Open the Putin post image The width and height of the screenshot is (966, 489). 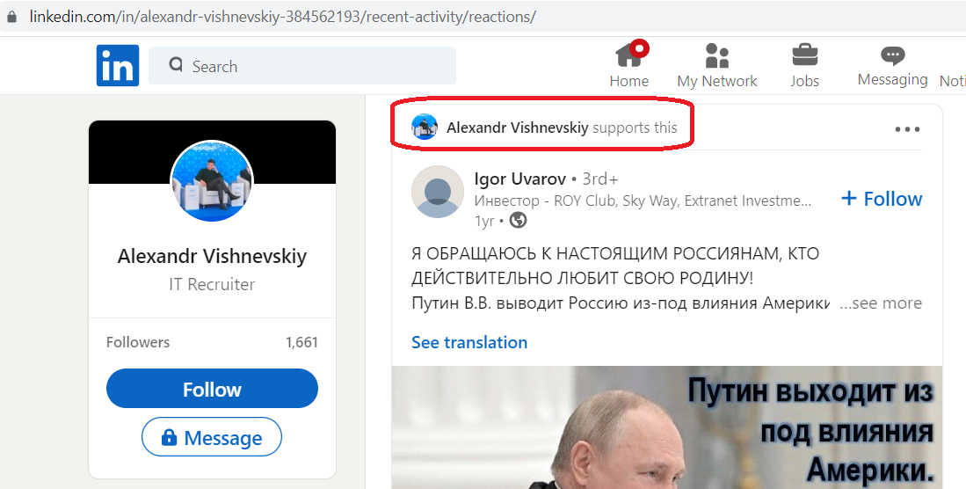tap(666, 427)
